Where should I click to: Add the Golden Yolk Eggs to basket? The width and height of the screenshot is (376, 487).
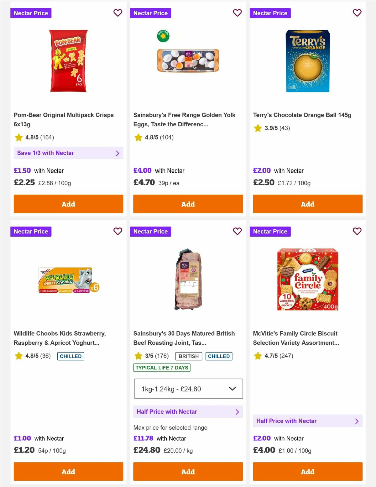click(x=188, y=204)
